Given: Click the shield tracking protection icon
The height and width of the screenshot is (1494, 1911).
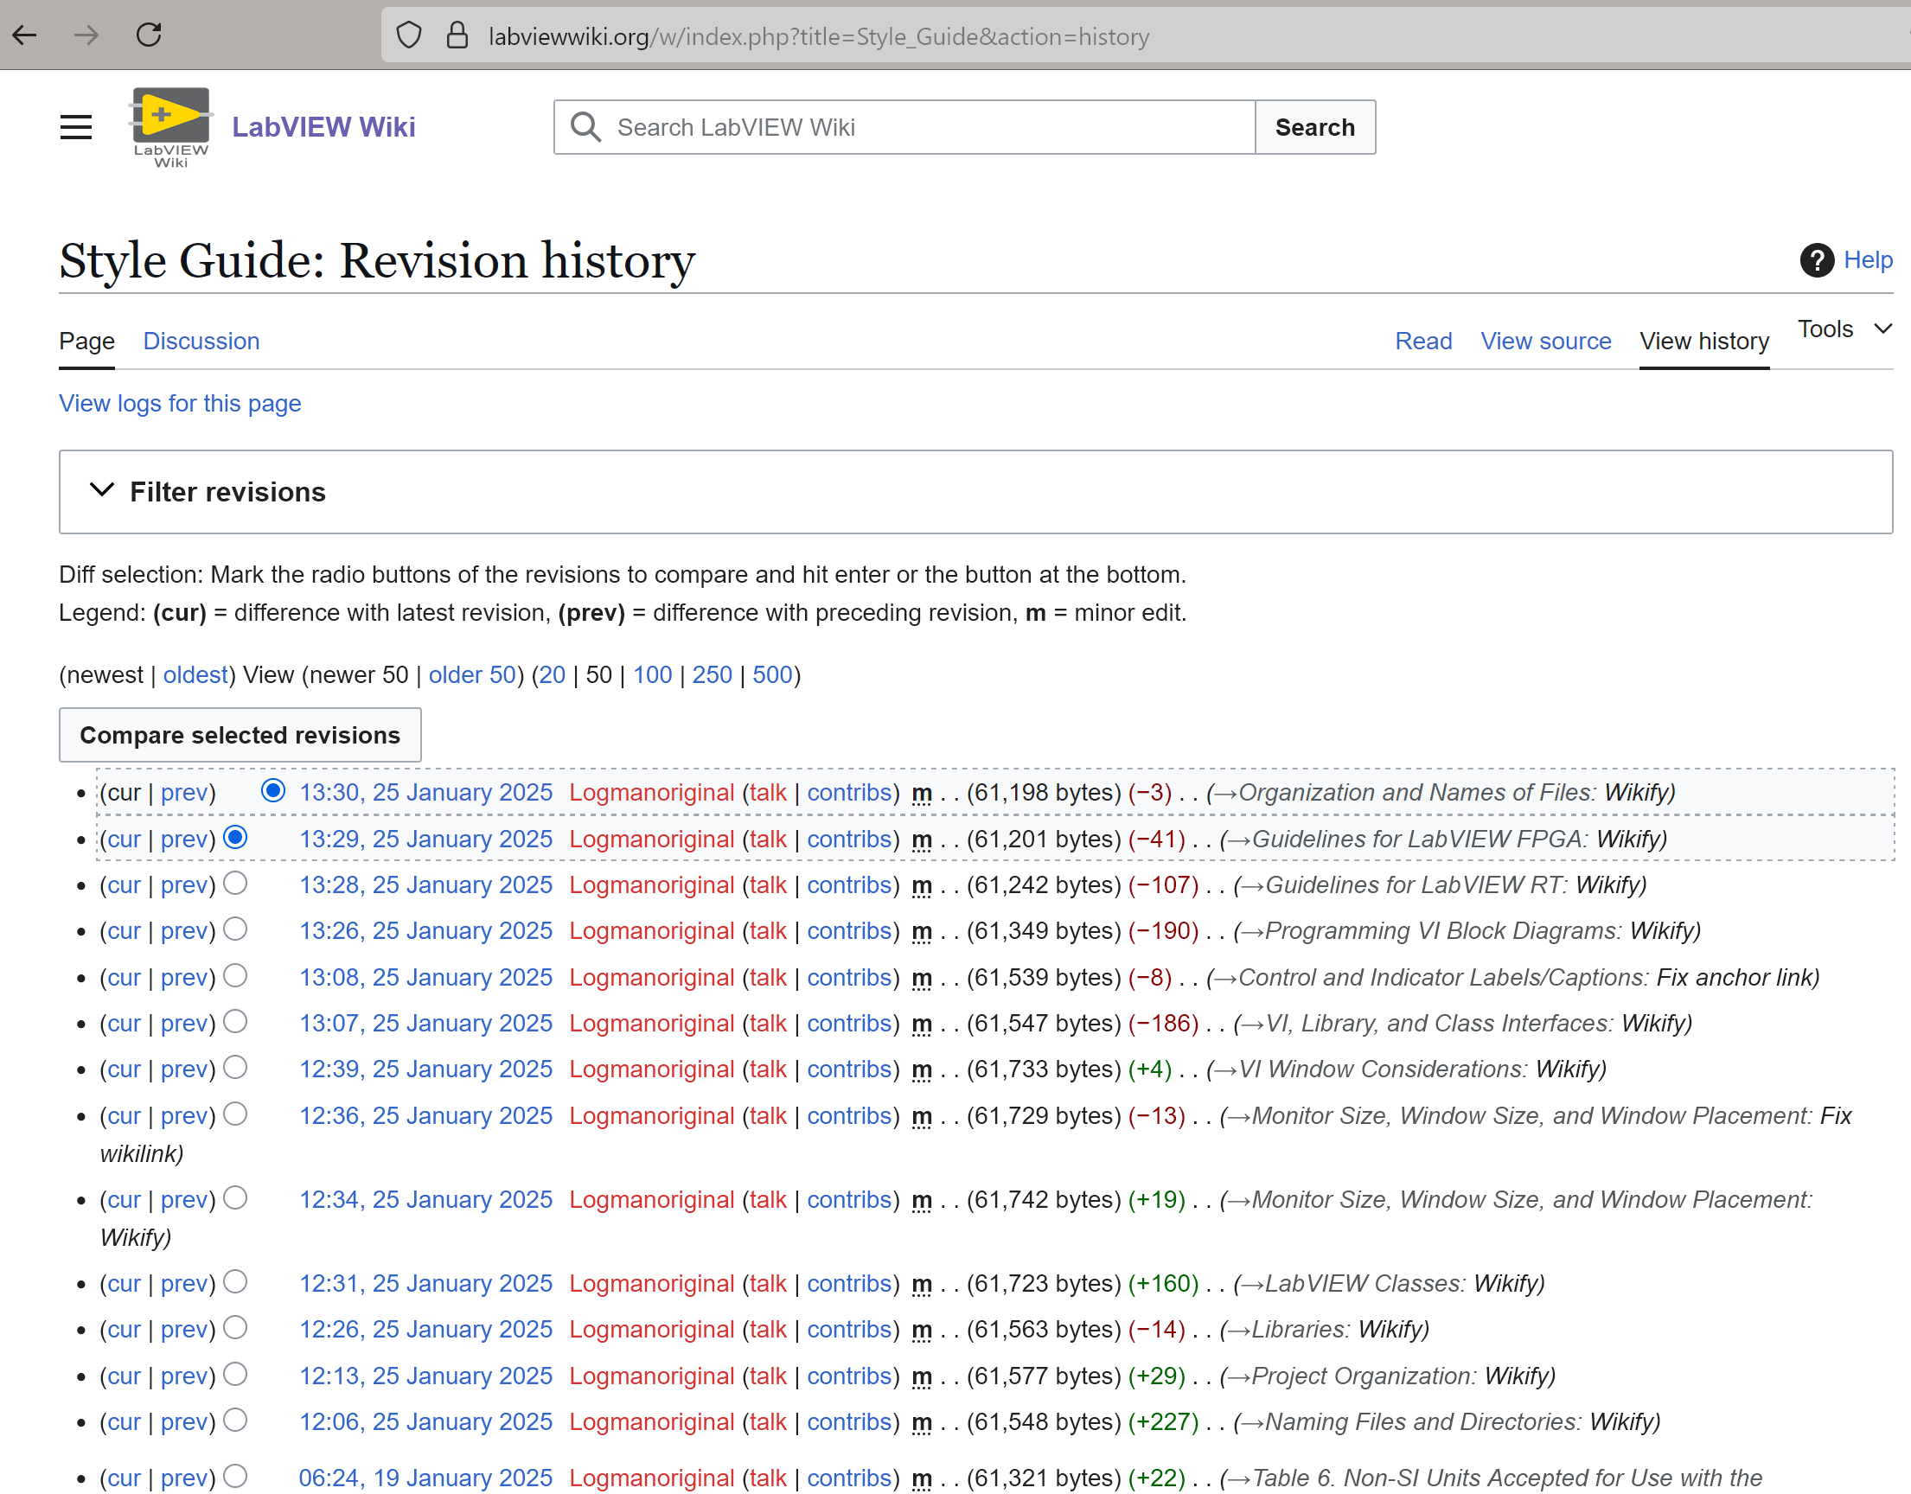Looking at the screenshot, I should [409, 35].
